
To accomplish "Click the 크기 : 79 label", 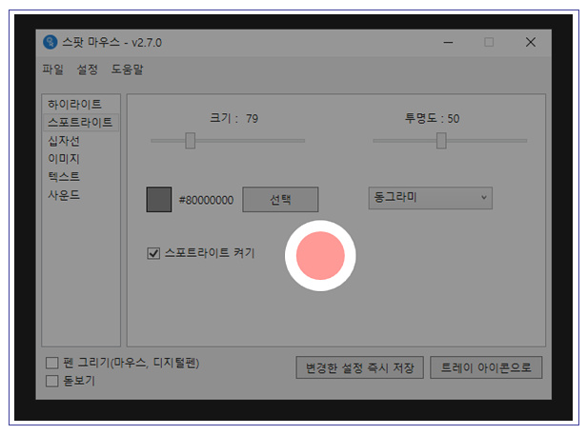I will 234,118.
